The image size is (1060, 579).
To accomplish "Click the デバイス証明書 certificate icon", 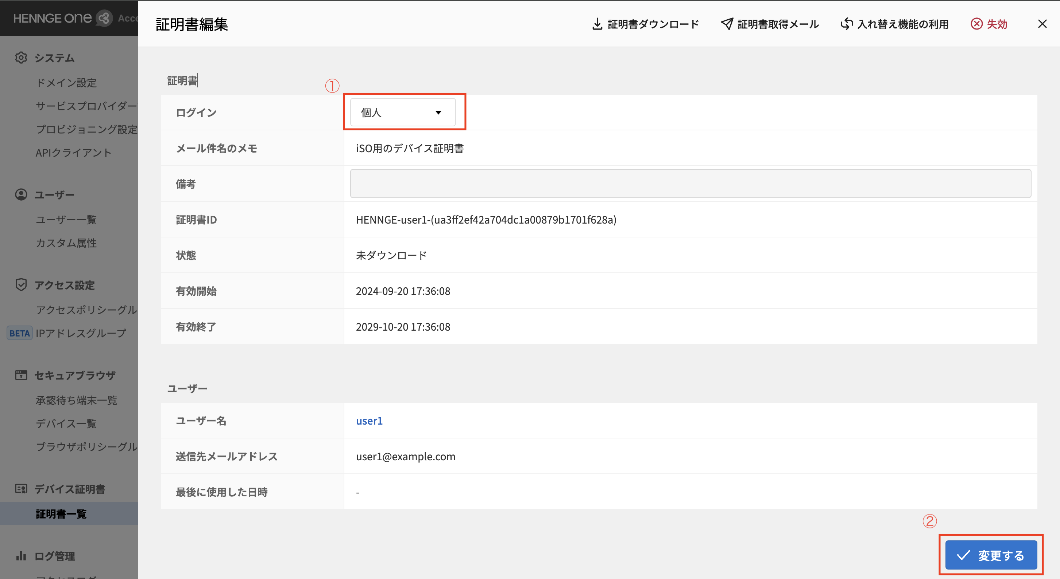I will (x=21, y=489).
